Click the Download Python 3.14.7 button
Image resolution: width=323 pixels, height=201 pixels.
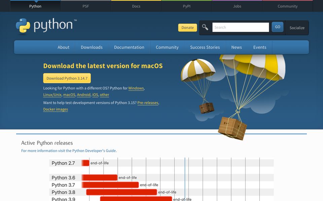[x=67, y=78]
